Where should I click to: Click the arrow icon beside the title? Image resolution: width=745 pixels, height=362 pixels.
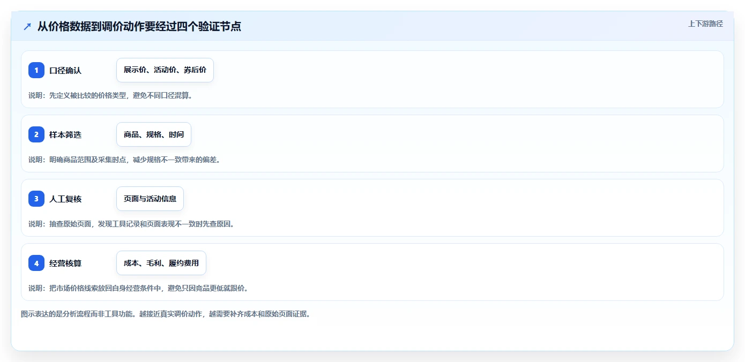27,26
